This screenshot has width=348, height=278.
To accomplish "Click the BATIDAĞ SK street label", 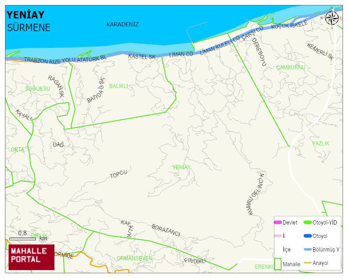I will (x=96, y=90).
